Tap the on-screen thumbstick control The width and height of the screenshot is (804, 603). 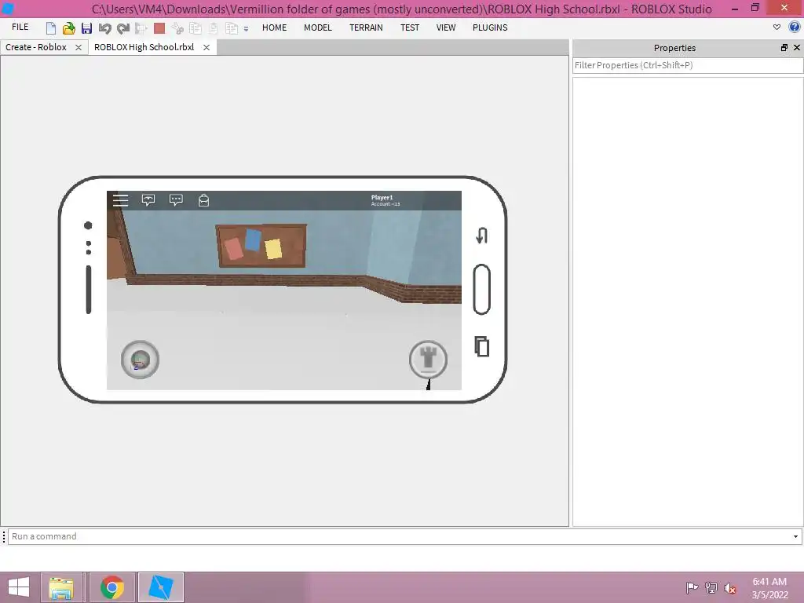pyautogui.click(x=140, y=360)
